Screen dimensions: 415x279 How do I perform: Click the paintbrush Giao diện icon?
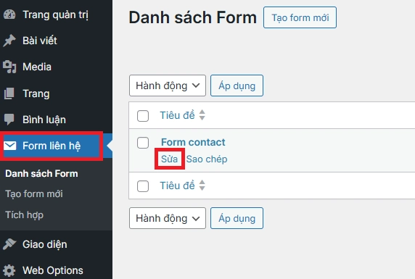click(9, 244)
